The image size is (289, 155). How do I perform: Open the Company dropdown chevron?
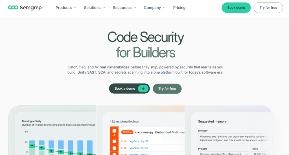tap(164, 8)
